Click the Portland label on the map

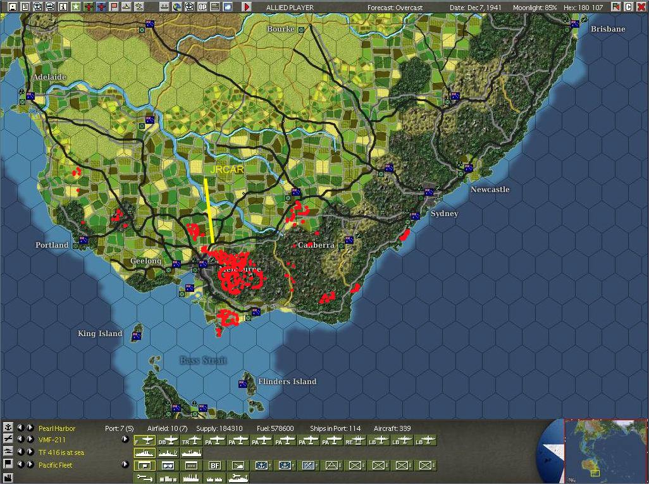[x=52, y=245]
